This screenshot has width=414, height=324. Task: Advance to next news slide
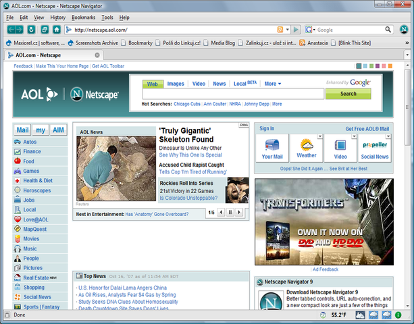pyautogui.click(x=239, y=212)
